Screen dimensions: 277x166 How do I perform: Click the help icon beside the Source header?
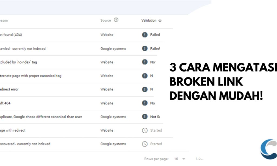[x=116, y=20]
